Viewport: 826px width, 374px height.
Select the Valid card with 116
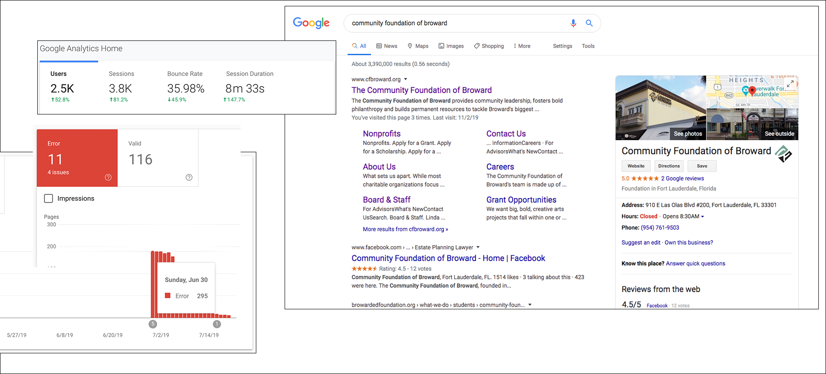158,158
